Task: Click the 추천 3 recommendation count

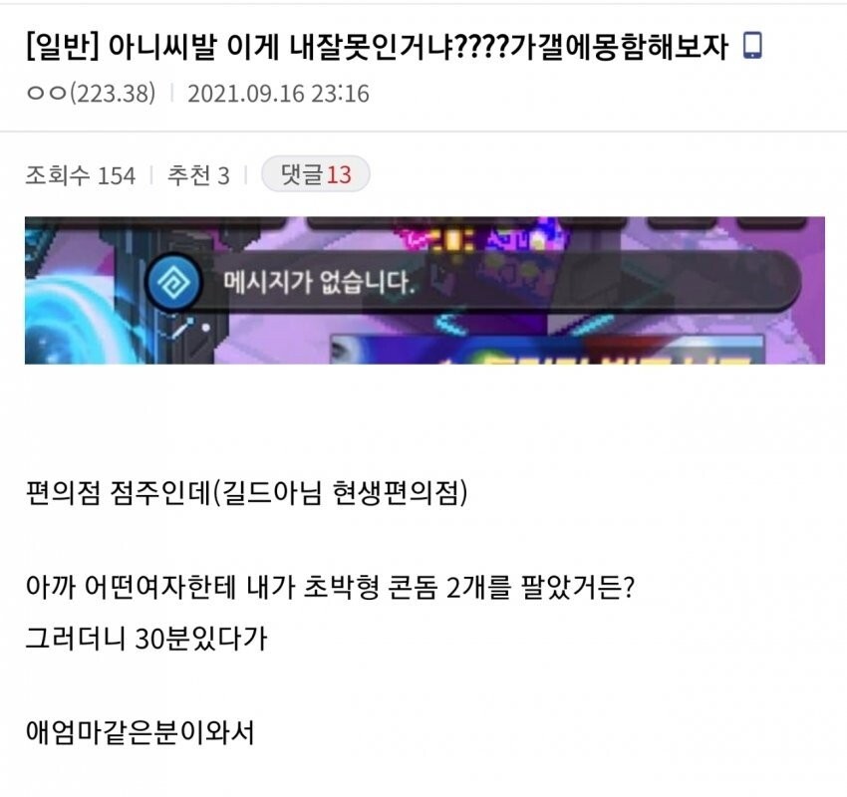Action: tap(198, 175)
